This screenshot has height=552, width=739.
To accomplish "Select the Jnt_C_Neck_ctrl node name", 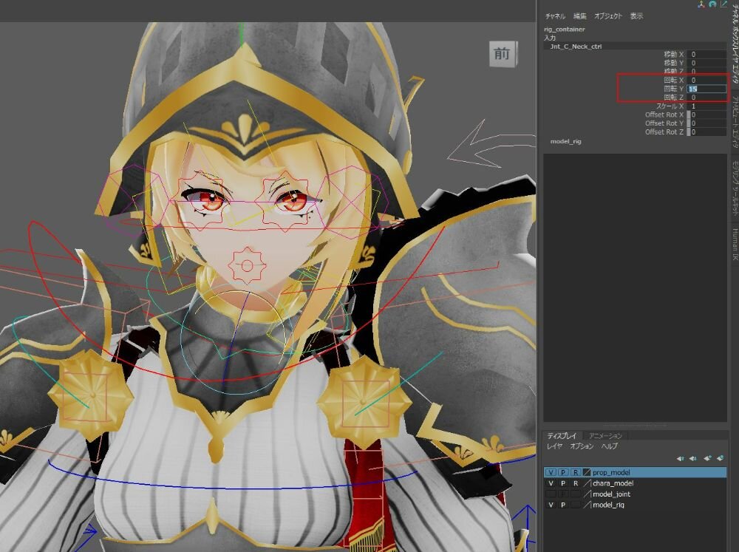I will click(576, 46).
